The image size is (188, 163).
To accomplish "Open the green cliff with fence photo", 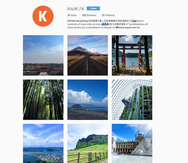I will [x=88, y=143].
